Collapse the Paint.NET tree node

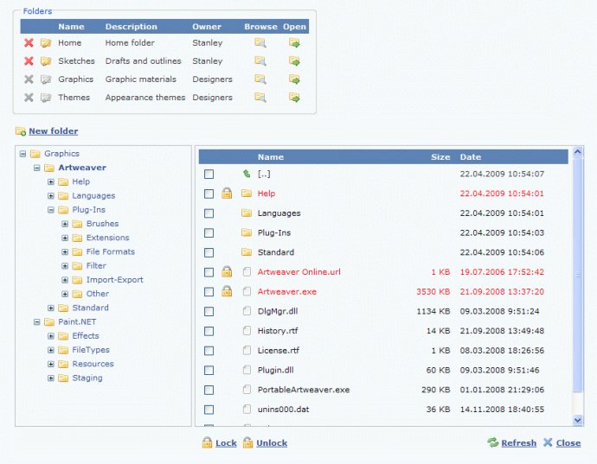(x=37, y=322)
